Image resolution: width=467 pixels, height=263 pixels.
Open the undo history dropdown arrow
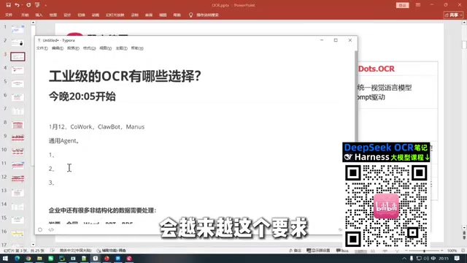tap(22, 5)
